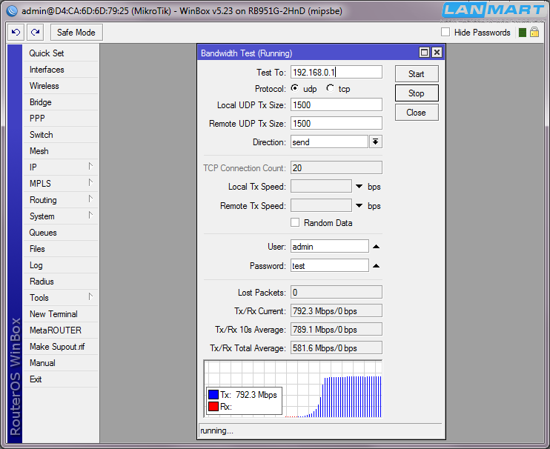Open the Radius menu item
Viewport: 550px width, 449px height.
(x=60, y=282)
